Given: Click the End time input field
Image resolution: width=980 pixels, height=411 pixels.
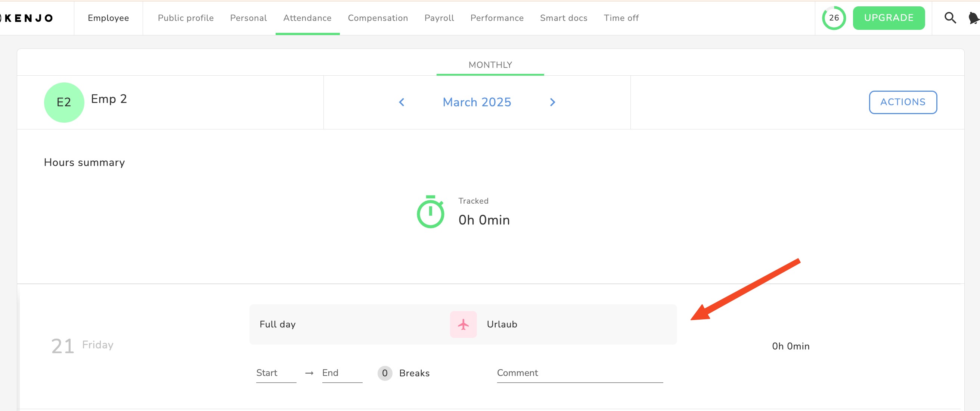Looking at the screenshot, I should 342,373.
